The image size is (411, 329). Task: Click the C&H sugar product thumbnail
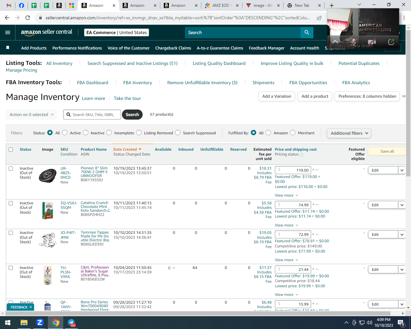point(48,275)
